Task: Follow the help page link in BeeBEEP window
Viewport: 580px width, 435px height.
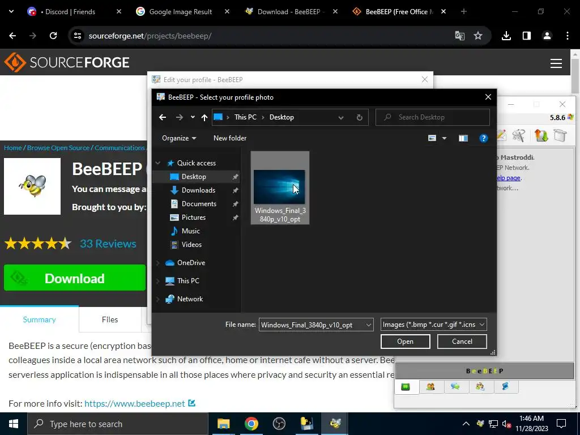Action: pyautogui.click(x=508, y=178)
